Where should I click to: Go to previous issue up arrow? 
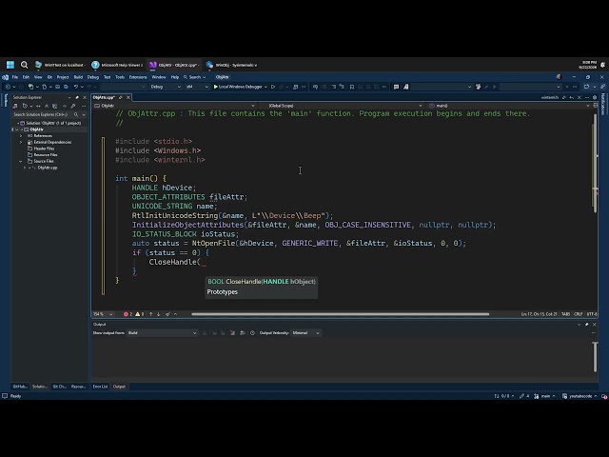150,314
